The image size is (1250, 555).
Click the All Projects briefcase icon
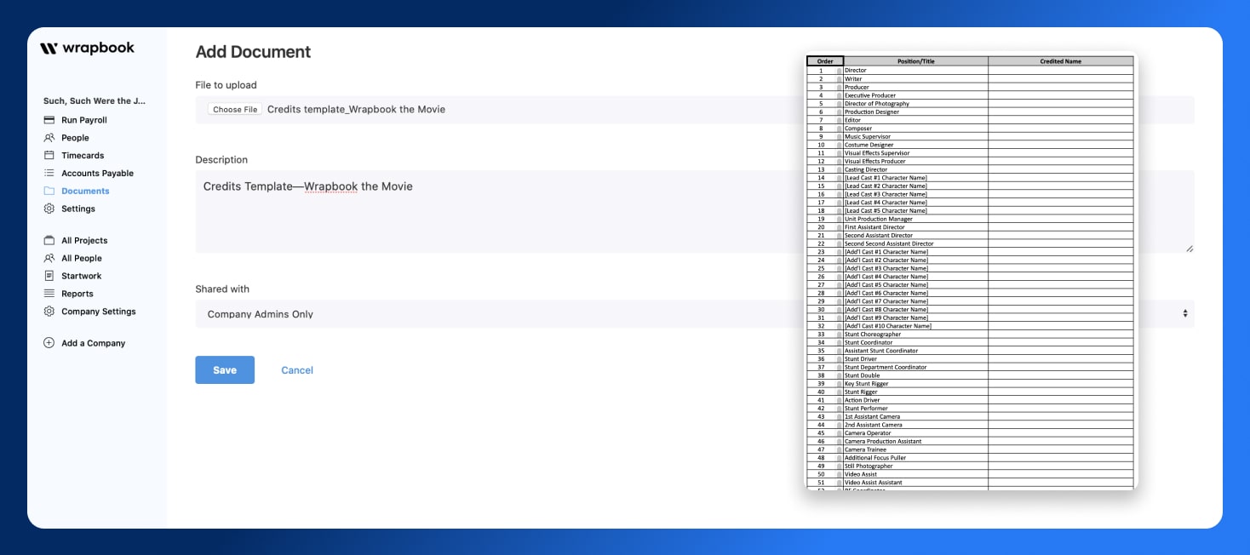coord(49,240)
